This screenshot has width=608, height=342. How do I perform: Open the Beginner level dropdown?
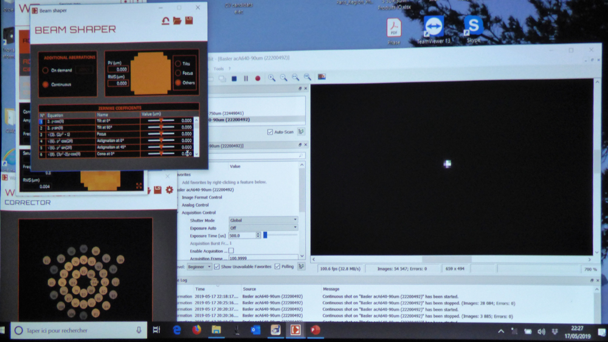pyautogui.click(x=199, y=267)
